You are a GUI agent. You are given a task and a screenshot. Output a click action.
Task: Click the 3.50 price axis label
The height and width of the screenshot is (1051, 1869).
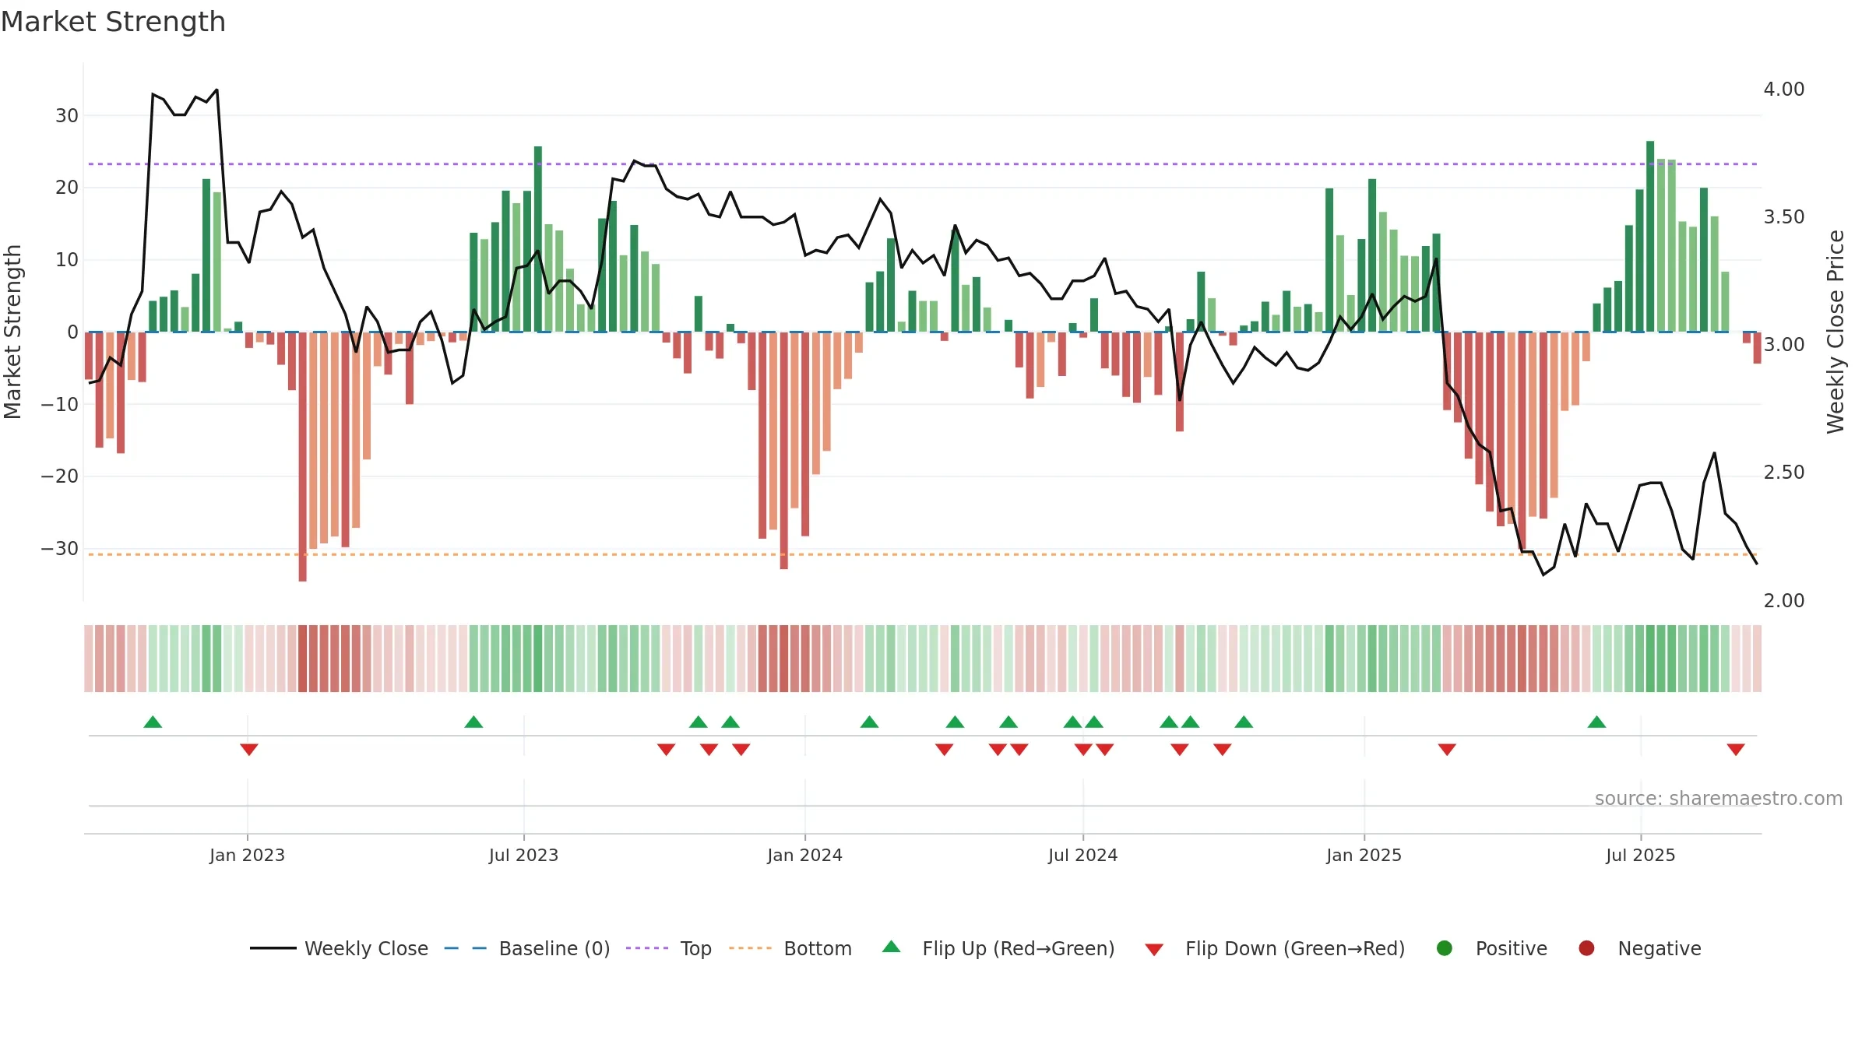coord(1784,216)
